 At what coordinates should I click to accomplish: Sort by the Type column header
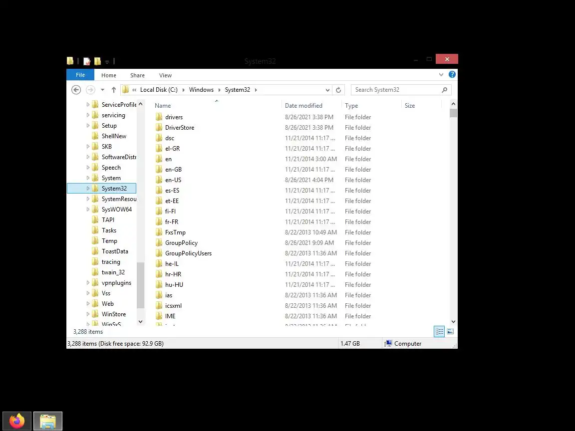coord(351,106)
